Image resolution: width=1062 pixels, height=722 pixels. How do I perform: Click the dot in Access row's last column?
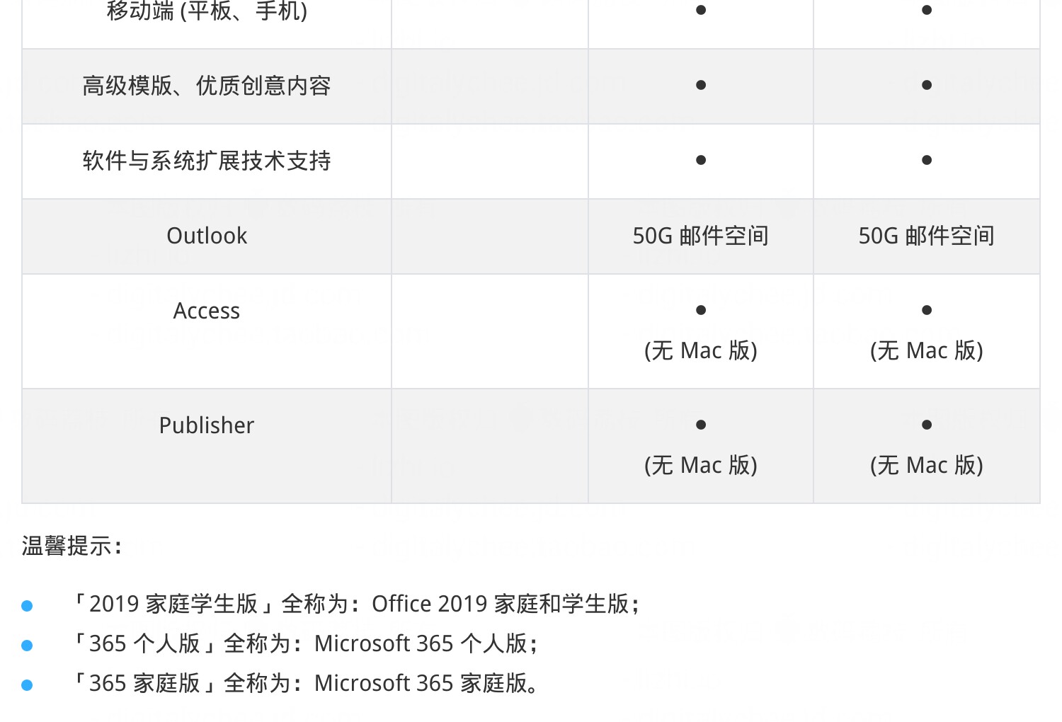tap(927, 310)
